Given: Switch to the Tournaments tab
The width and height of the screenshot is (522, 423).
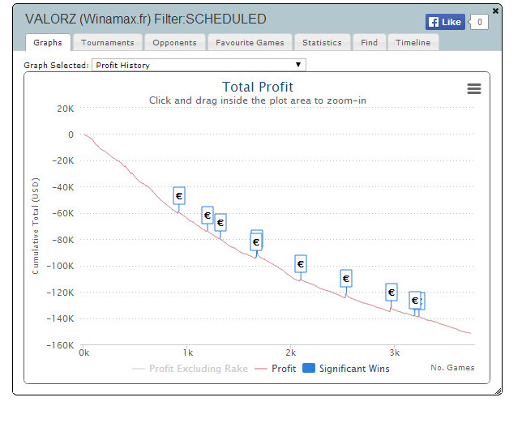Looking at the screenshot, I should [x=108, y=43].
